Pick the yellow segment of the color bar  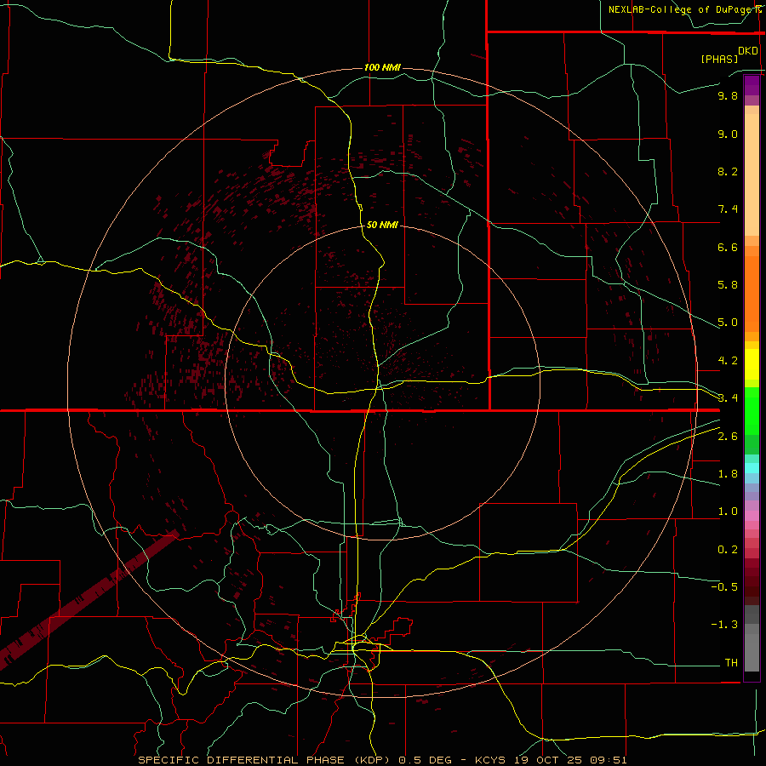click(x=752, y=364)
